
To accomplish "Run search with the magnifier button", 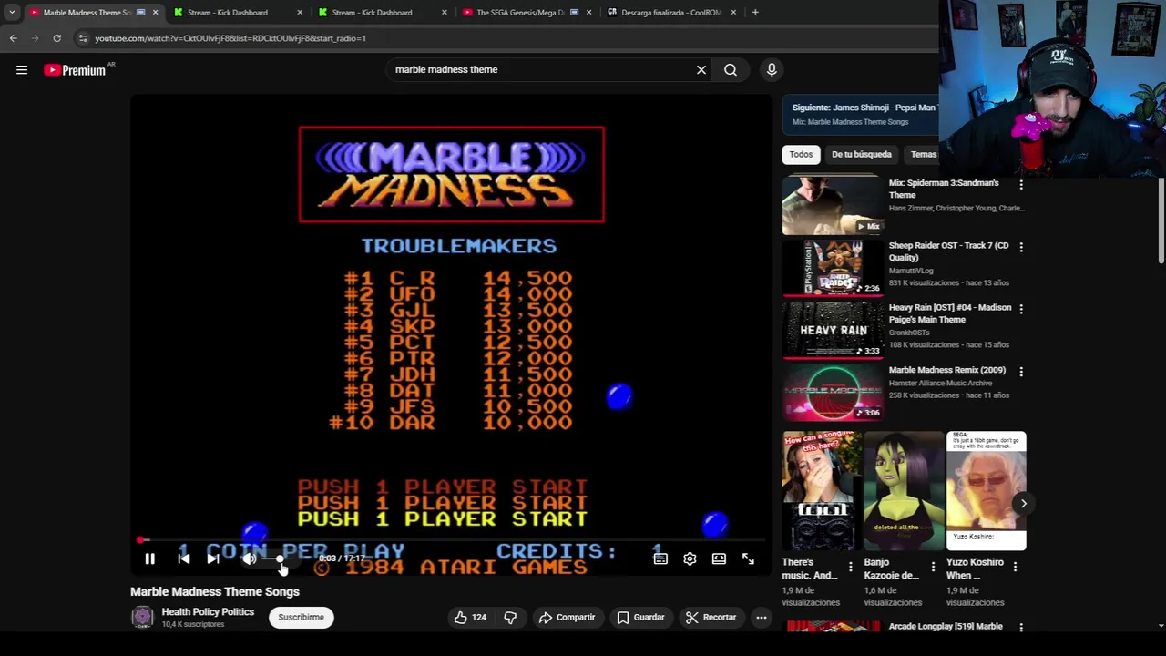I will (x=731, y=69).
